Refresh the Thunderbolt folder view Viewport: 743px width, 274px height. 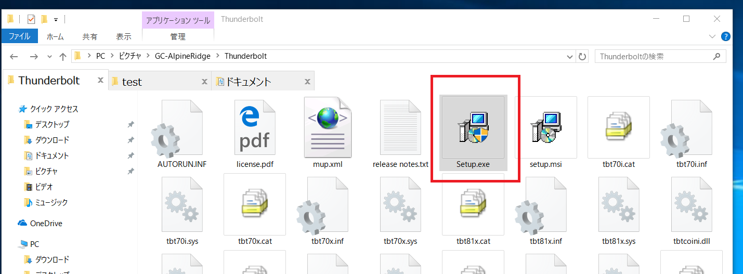582,56
